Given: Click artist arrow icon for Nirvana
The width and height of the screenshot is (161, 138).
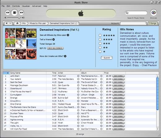Looking at the screenshot, I should (x=78, y=95).
